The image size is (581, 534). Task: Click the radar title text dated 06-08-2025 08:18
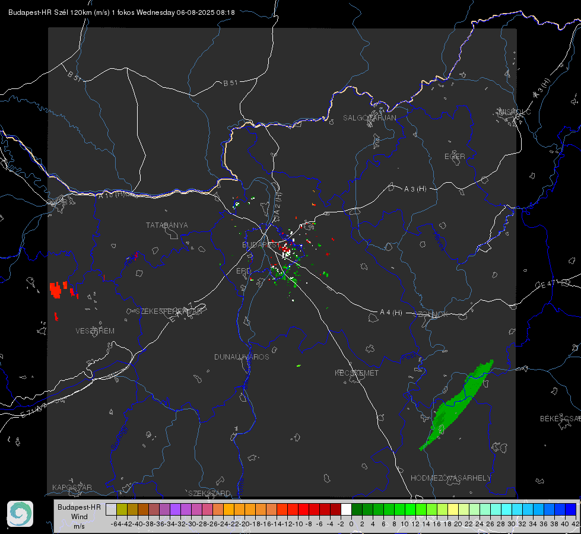[121, 12]
